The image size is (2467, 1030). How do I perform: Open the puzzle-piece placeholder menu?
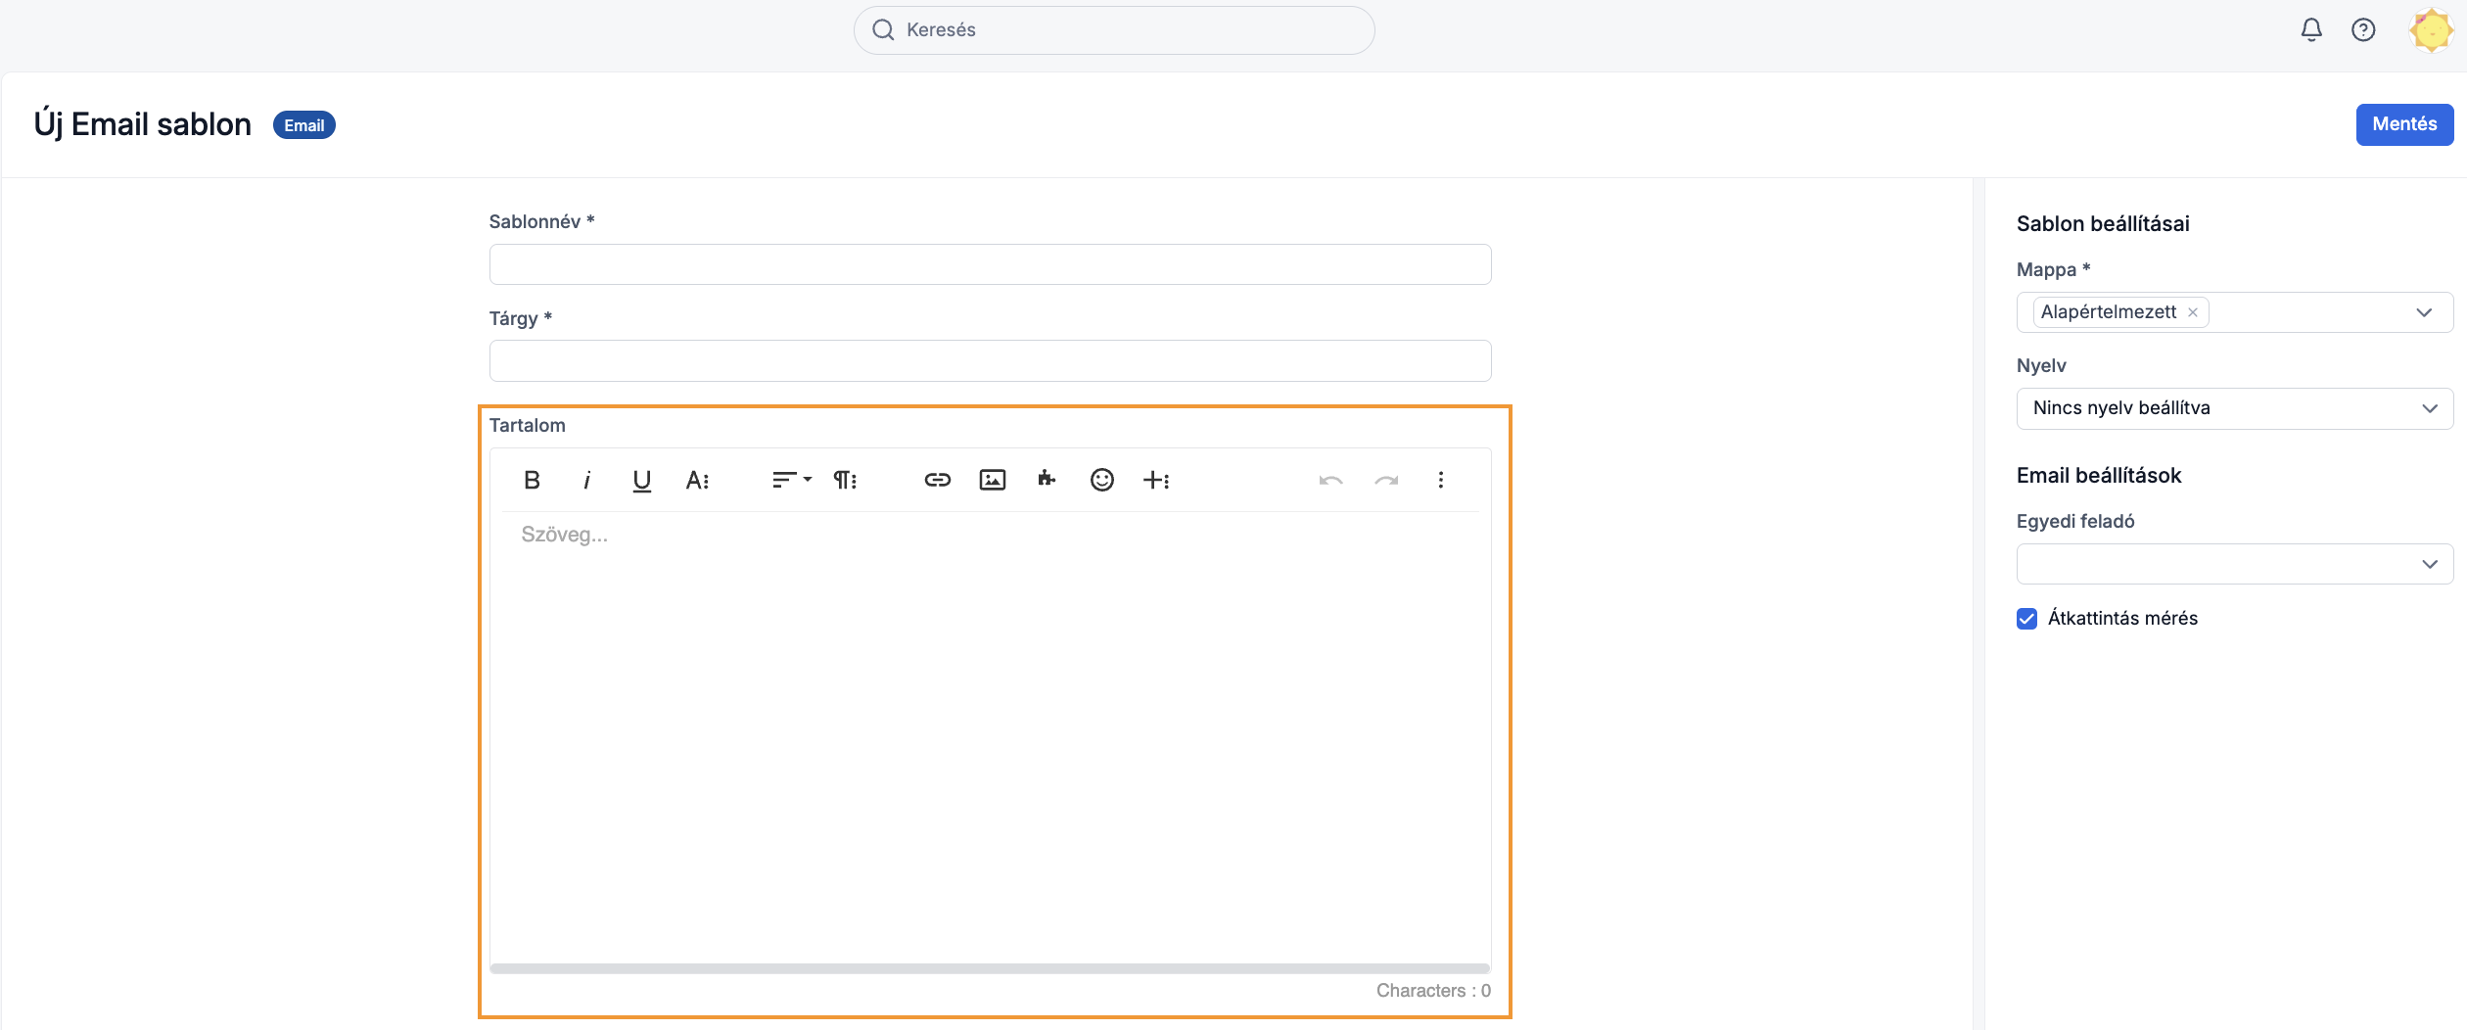(1047, 480)
